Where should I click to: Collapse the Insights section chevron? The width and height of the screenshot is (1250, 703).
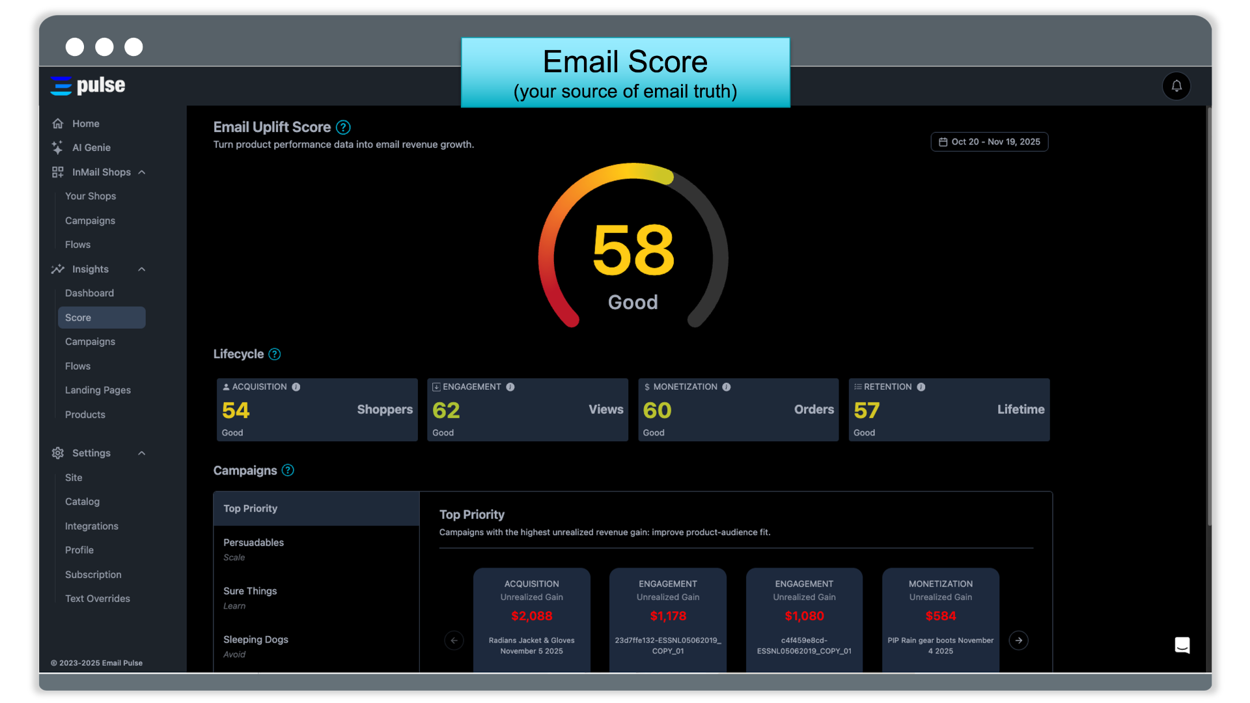tap(142, 269)
